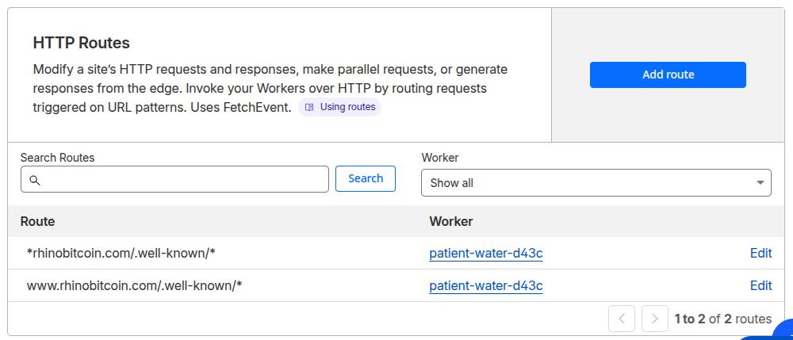Edit the *rhinobitcoin.com/.well-known/* route

[x=760, y=254]
